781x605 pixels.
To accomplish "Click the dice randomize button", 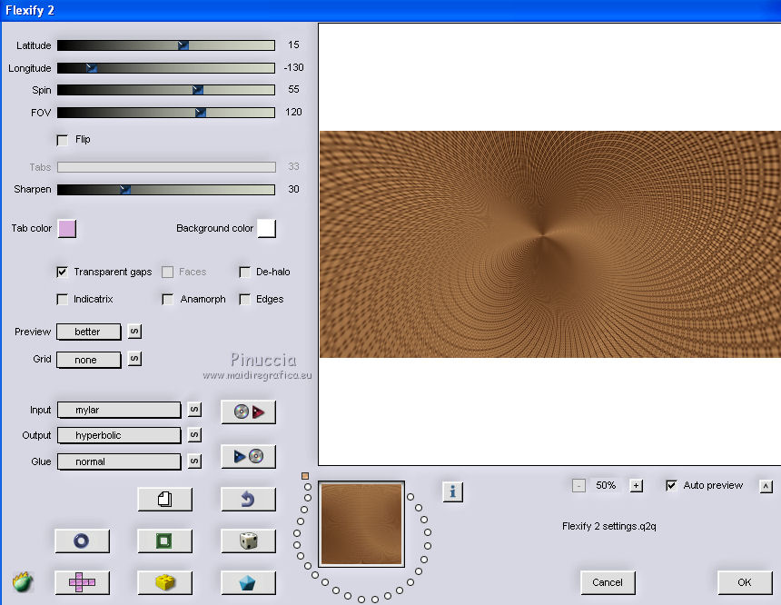I will pyautogui.click(x=248, y=541).
